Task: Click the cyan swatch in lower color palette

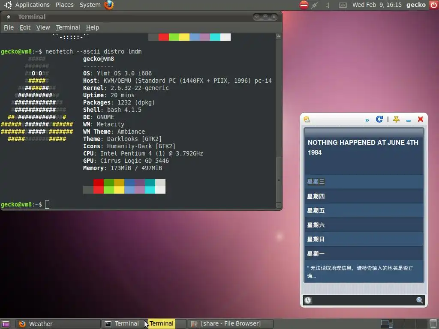Action: click(x=150, y=186)
